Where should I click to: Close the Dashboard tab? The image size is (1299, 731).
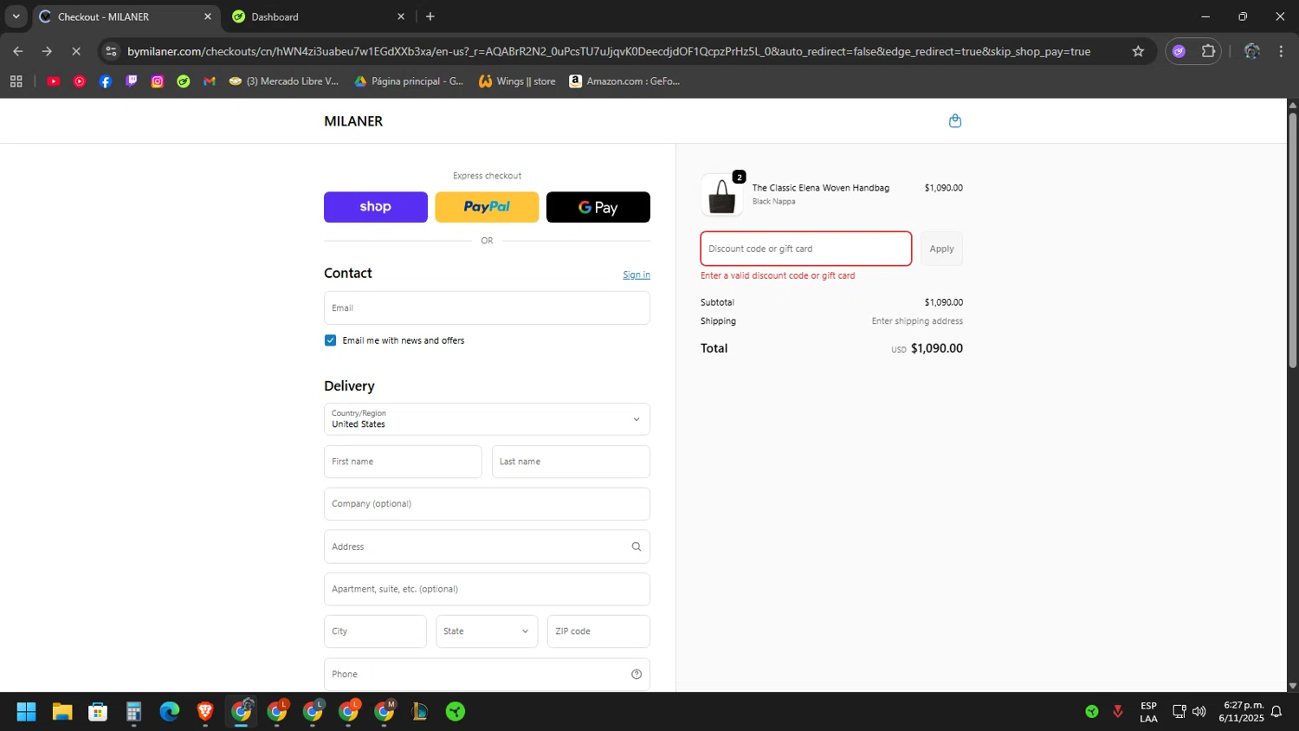(x=401, y=16)
